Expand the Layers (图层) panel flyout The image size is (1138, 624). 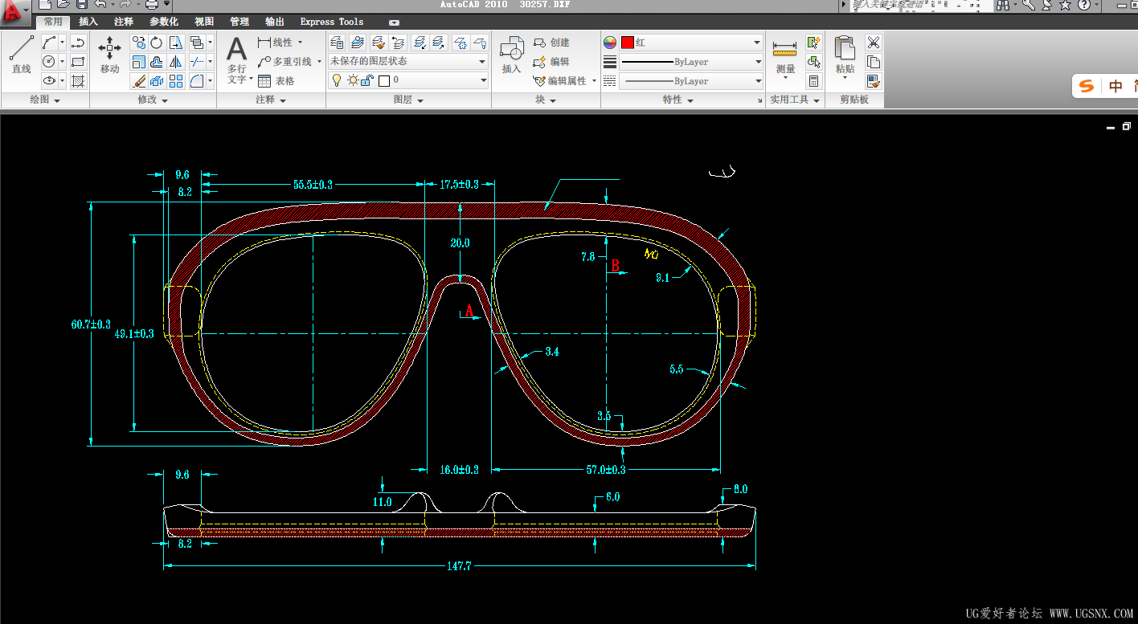click(408, 100)
